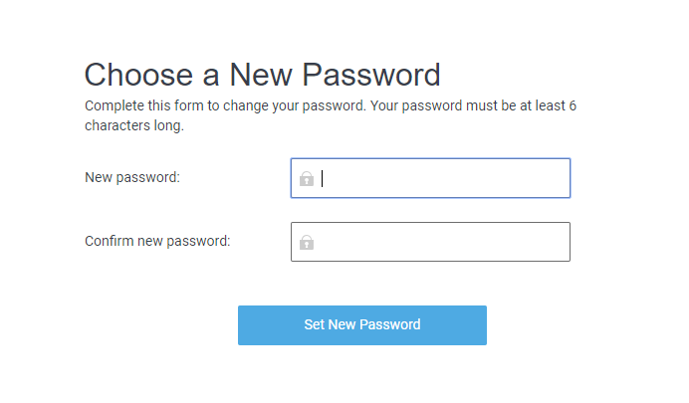
Task: Click the blinking text cursor in New password
Action: coord(323,179)
